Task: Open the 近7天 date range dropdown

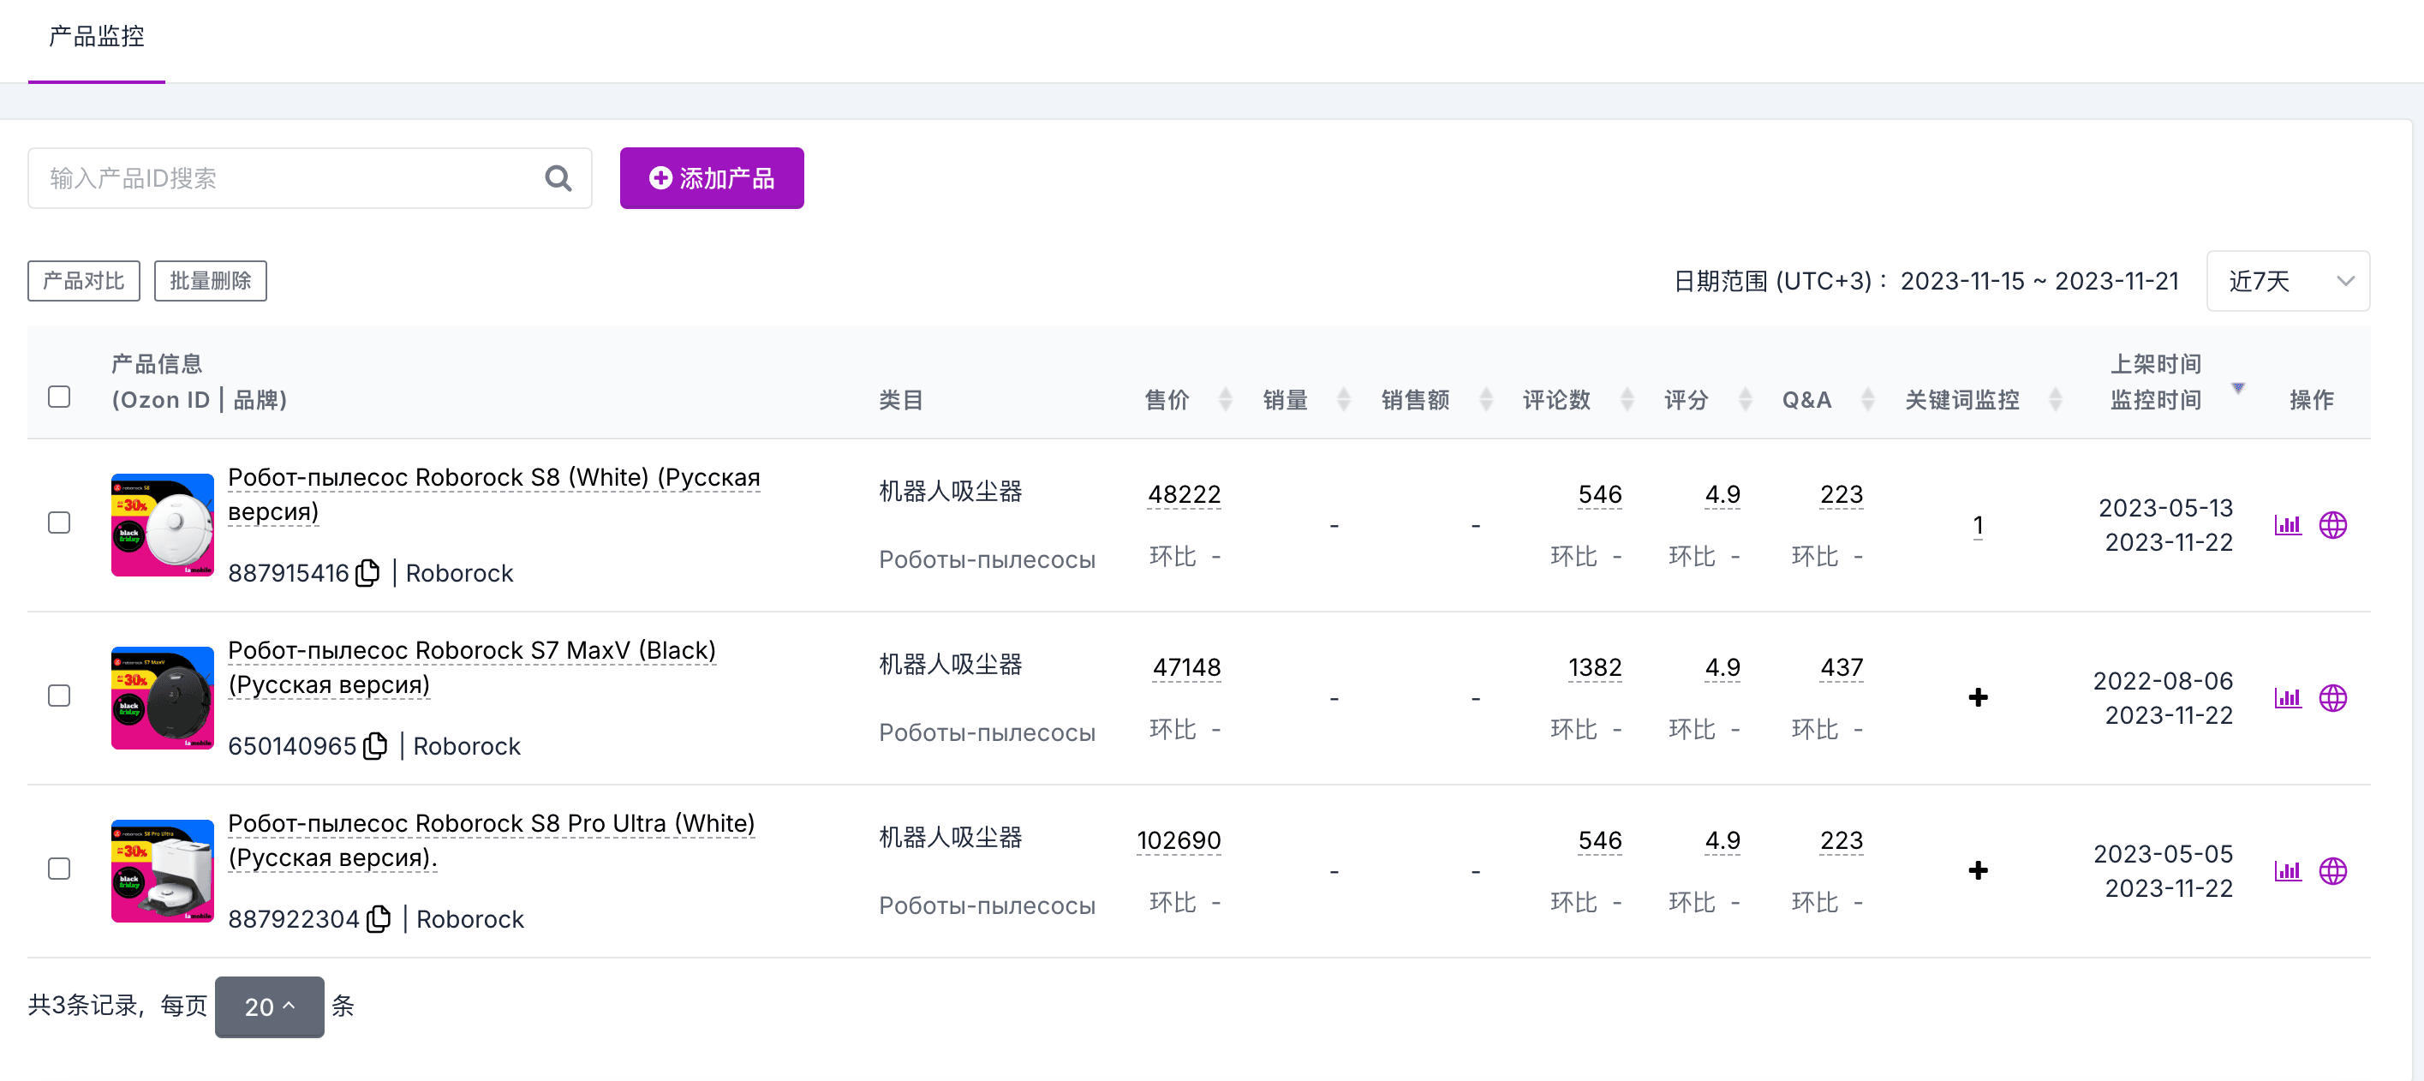Action: (2288, 280)
